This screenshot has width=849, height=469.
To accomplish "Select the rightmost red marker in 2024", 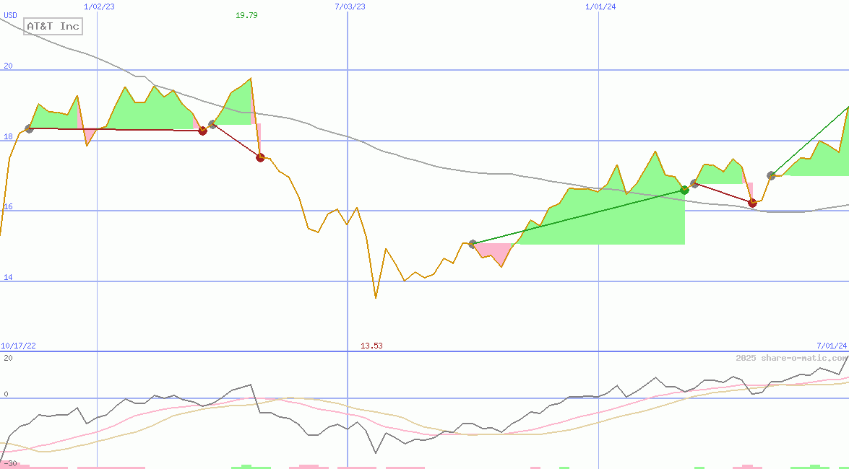I will pos(752,203).
